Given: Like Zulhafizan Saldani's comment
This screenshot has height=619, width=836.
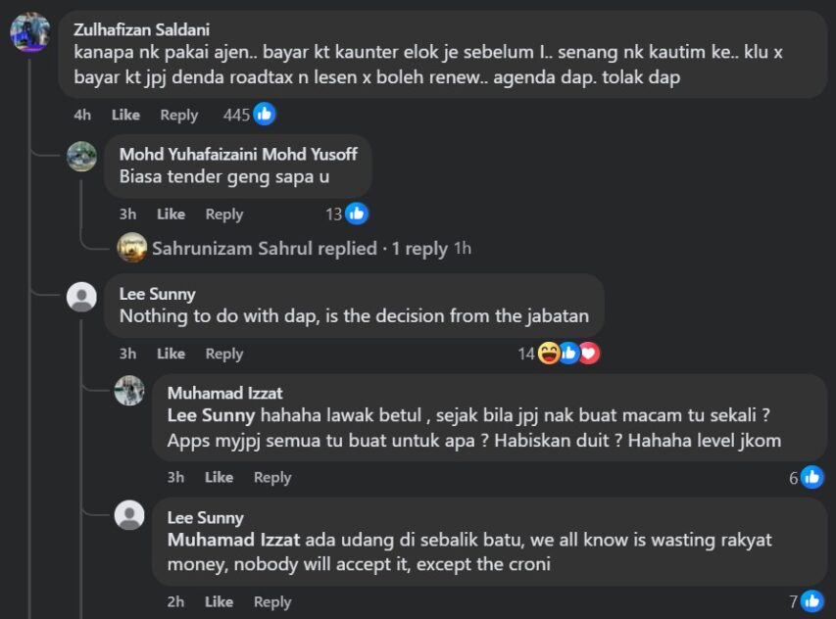Looking at the screenshot, I should point(125,115).
